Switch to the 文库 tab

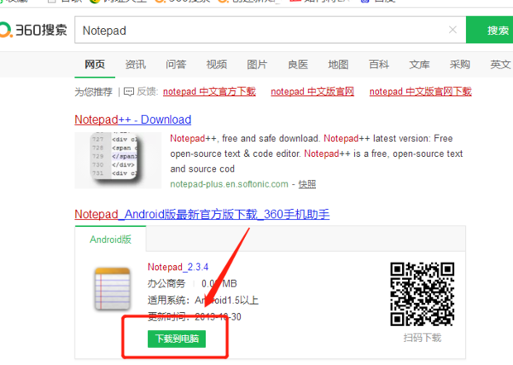(x=420, y=64)
